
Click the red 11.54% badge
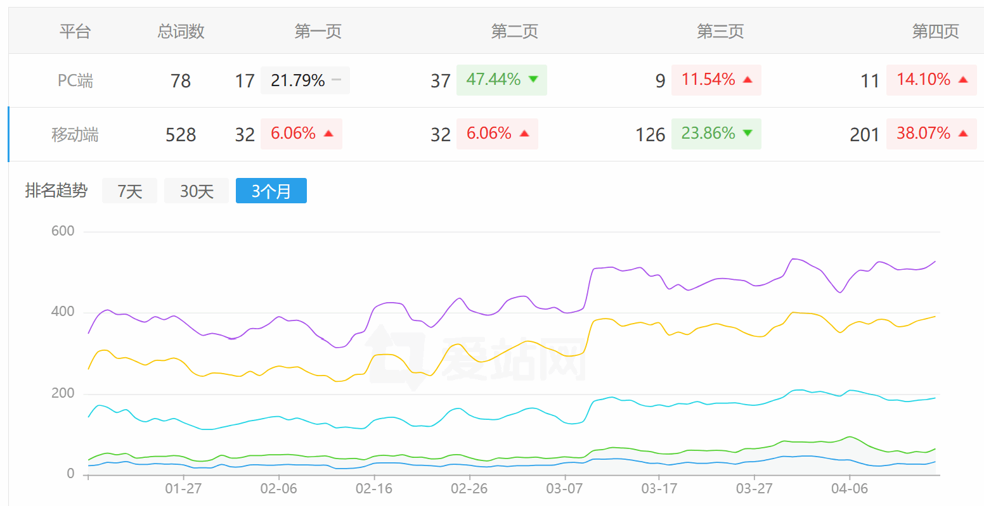716,80
